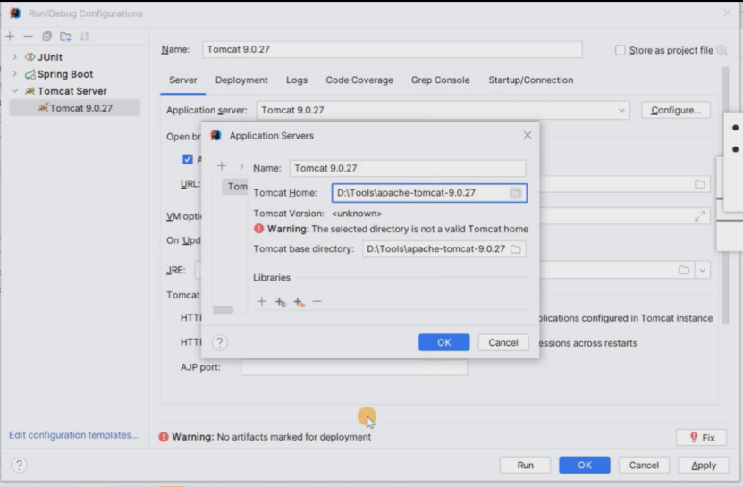Open help in Run/Debug Configurations dialog
Viewport: 743px width, 487px height.
point(19,466)
